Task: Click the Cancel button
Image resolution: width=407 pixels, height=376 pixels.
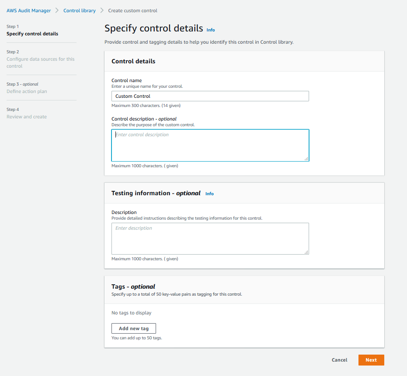Action: [x=339, y=360]
